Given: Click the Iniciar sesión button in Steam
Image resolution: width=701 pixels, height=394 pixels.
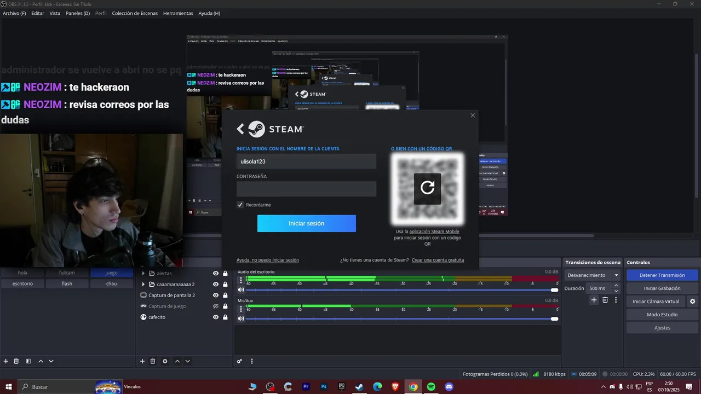Looking at the screenshot, I should (307, 223).
